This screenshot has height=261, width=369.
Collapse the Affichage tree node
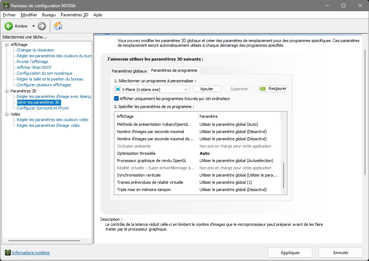click(x=7, y=45)
